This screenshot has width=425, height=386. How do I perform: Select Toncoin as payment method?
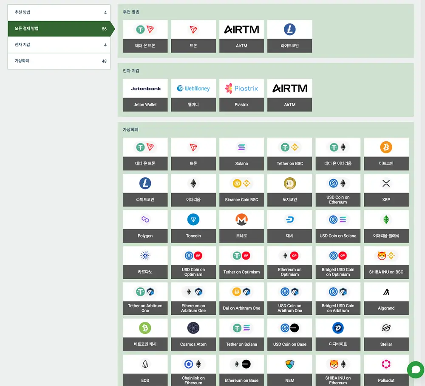pyautogui.click(x=193, y=227)
